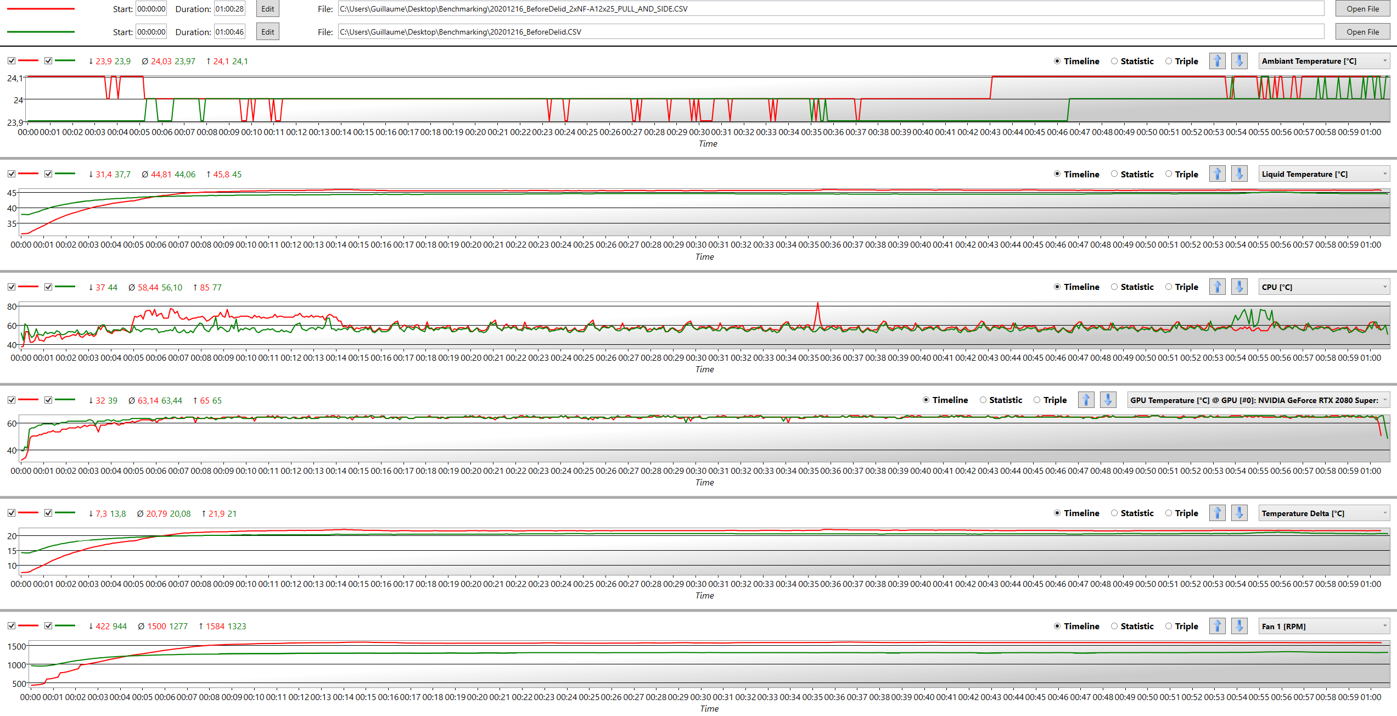The width and height of the screenshot is (1397, 716).
Task: Select Statistic view for Liquid Temperature
Action: click(x=1114, y=174)
